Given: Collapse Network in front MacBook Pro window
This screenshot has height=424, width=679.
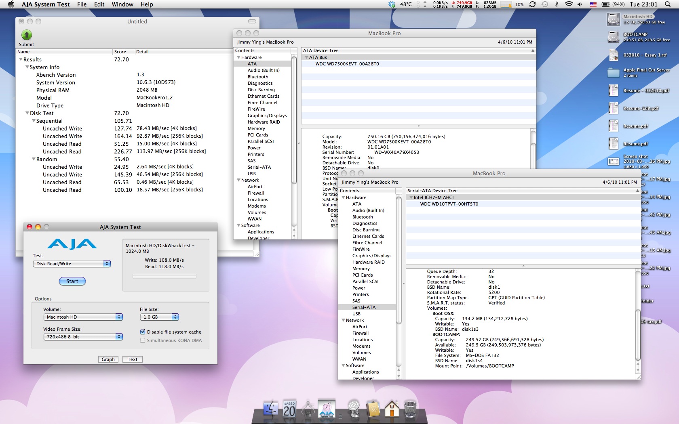Looking at the screenshot, I should [343, 320].
